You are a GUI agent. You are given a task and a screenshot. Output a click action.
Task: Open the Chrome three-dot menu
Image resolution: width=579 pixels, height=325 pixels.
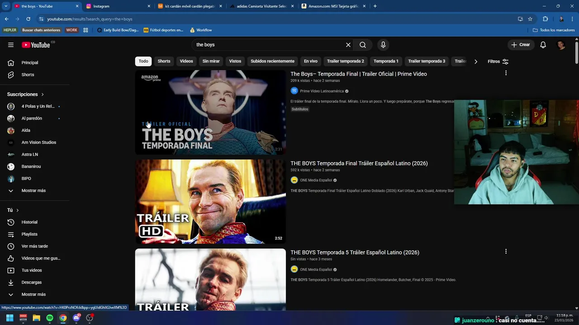[573, 19]
